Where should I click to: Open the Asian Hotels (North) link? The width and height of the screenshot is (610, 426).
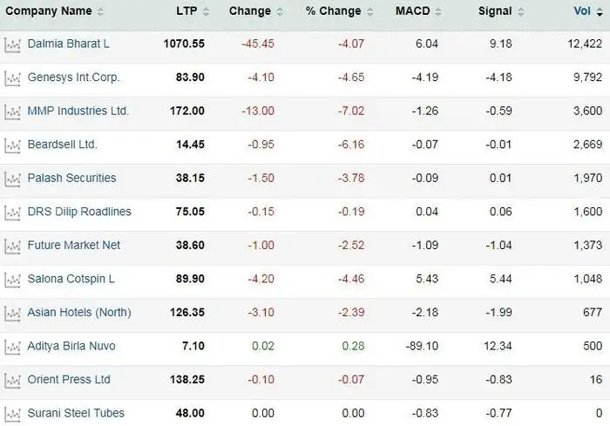[78, 312]
